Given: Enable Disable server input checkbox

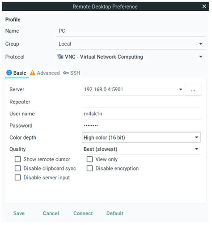Looking at the screenshot, I should click(18, 178).
